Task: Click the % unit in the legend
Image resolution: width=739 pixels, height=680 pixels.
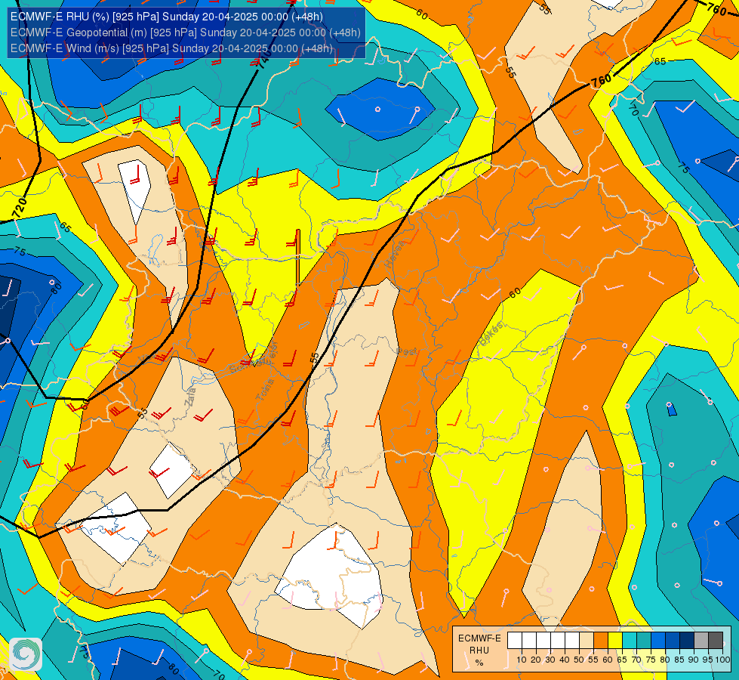Action: pyautogui.click(x=479, y=663)
